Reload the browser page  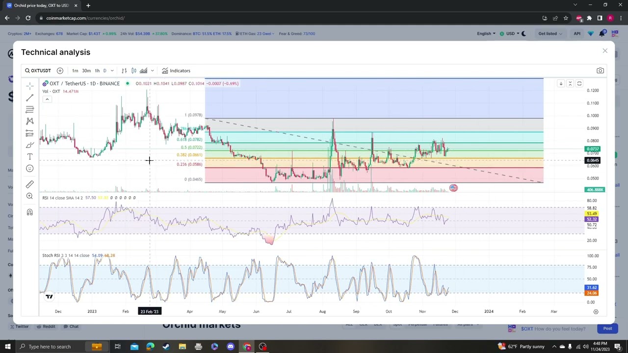[28, 18]
